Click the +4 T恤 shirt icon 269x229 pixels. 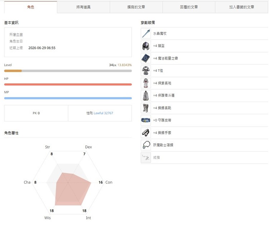pyautogui.click(x=146, y=71)
